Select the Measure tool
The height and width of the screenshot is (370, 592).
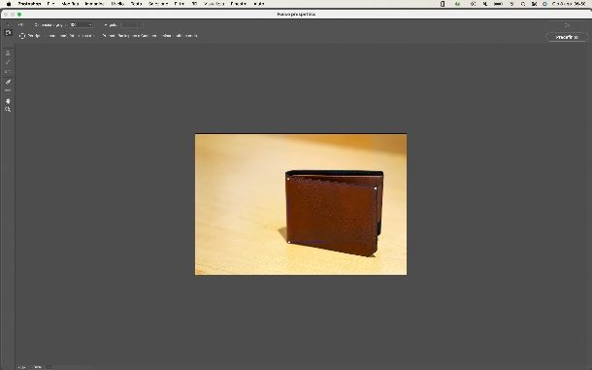(8, 90)
